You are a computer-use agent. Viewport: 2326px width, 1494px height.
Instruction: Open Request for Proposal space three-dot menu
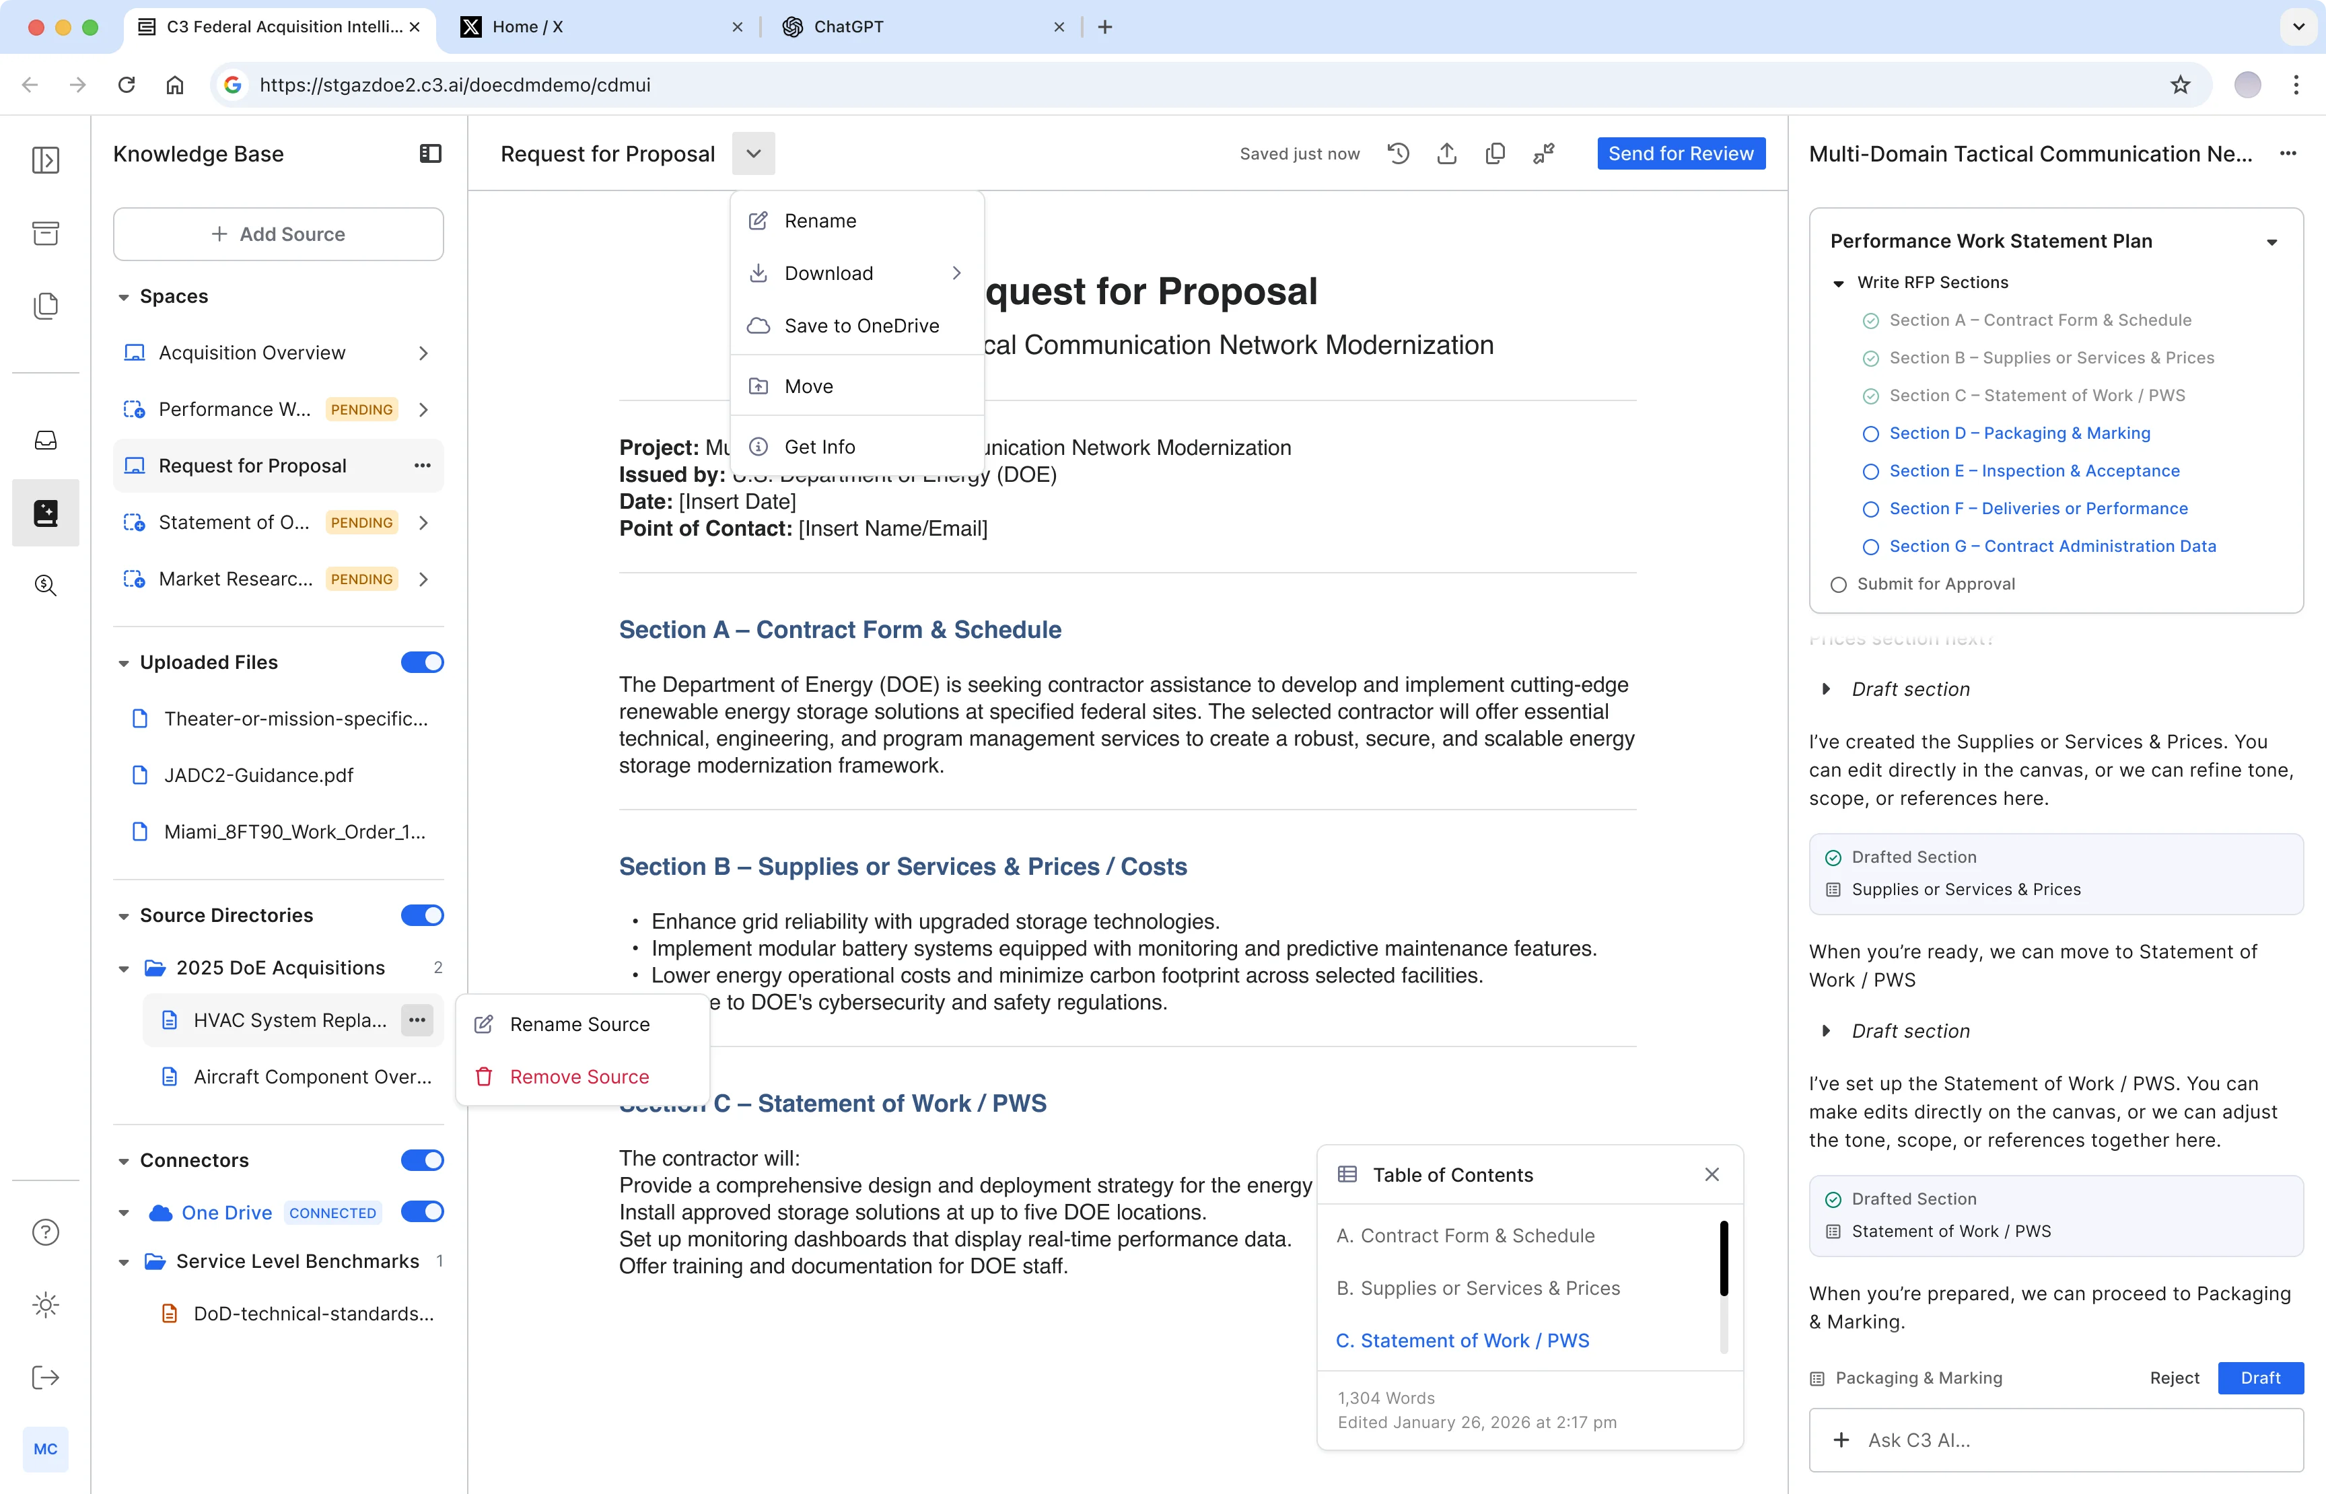pyautogui.click(x=422, y=466)
